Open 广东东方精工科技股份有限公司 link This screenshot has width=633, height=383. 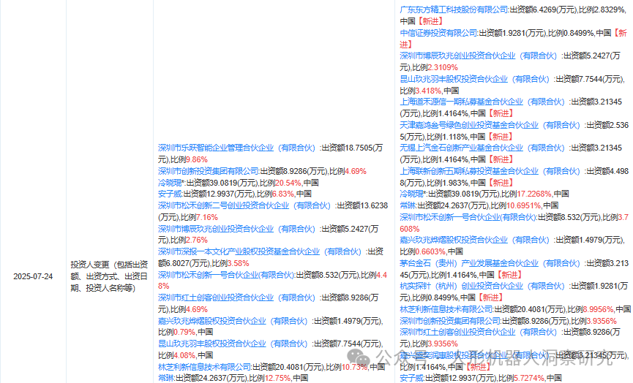[454, 10]
